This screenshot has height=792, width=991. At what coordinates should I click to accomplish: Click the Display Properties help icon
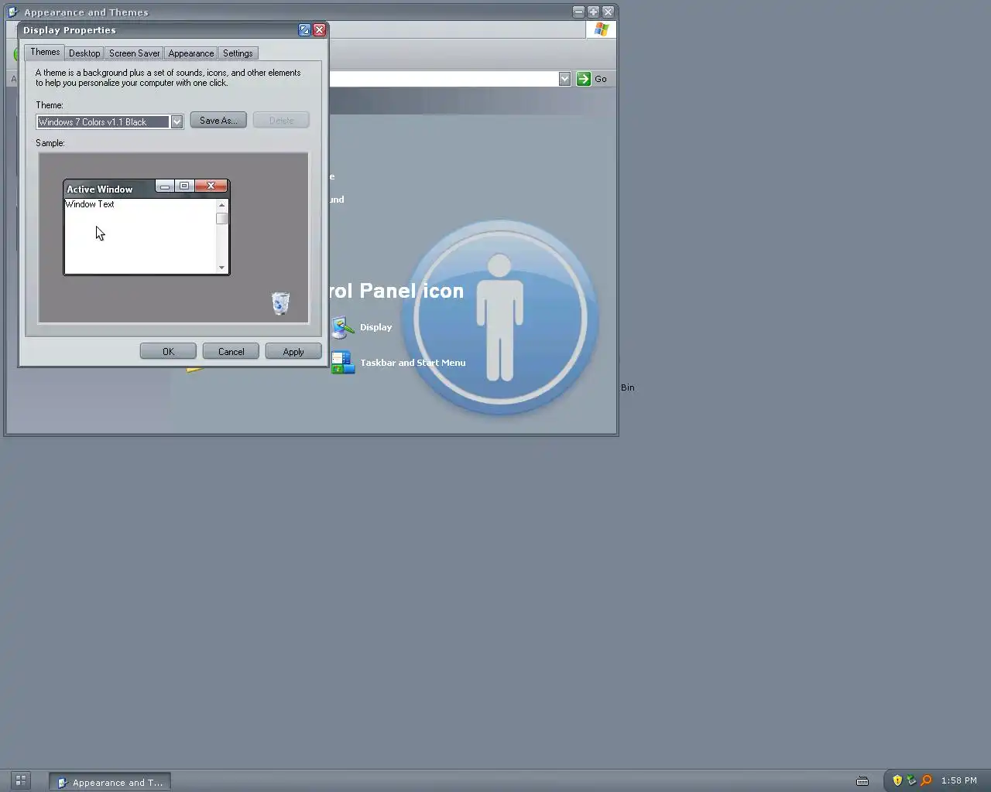click(x=304, y=30)
